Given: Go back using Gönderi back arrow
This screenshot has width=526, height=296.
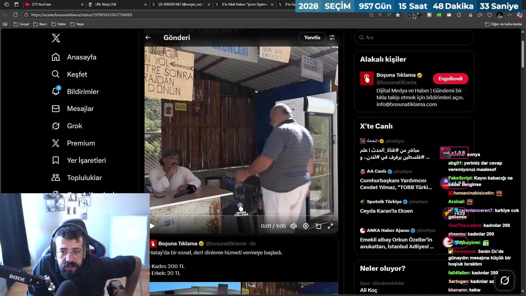Looking at the screenshot, I should click(148, 37).
